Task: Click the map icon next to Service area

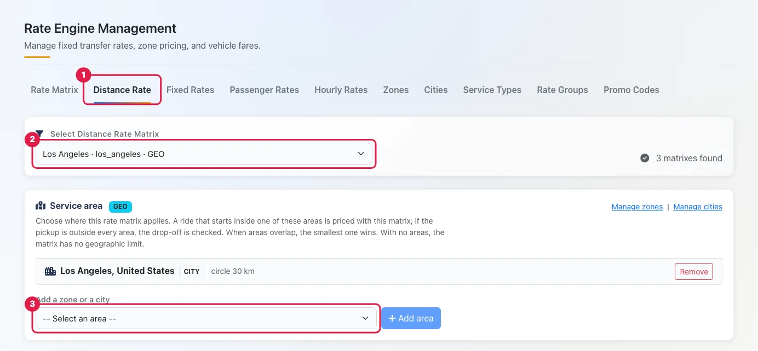Action: coord(41,206)
